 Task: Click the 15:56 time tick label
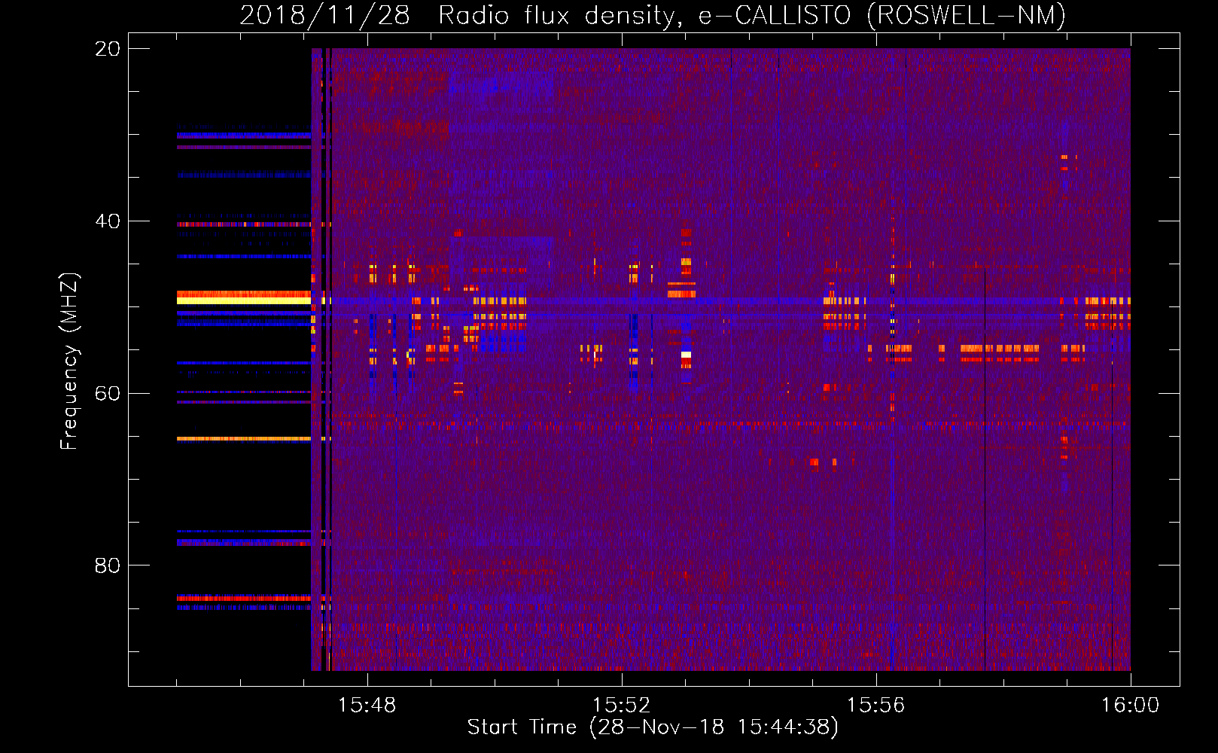pyautogui.click(x=875, y=706)
